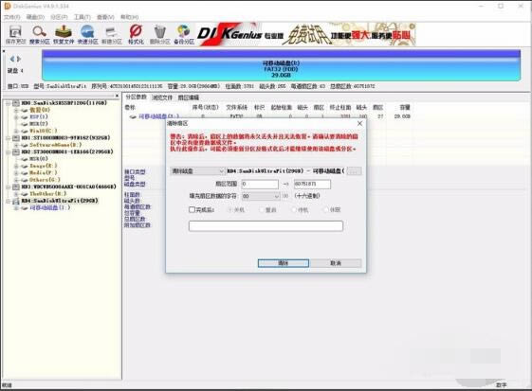Screen dimensions: 532x391
Task: Close the erase sectors dialog with X
Action: pyautogui.click(x=359, y=124)
